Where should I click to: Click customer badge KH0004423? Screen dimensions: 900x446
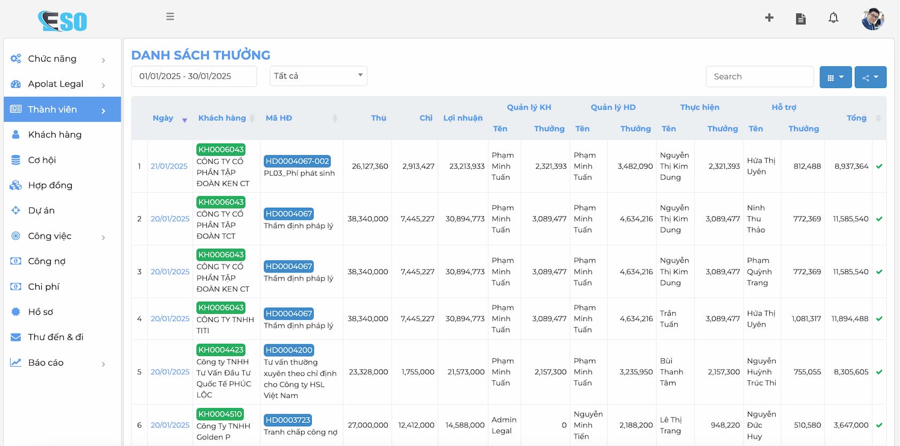(x=221, y=350)
